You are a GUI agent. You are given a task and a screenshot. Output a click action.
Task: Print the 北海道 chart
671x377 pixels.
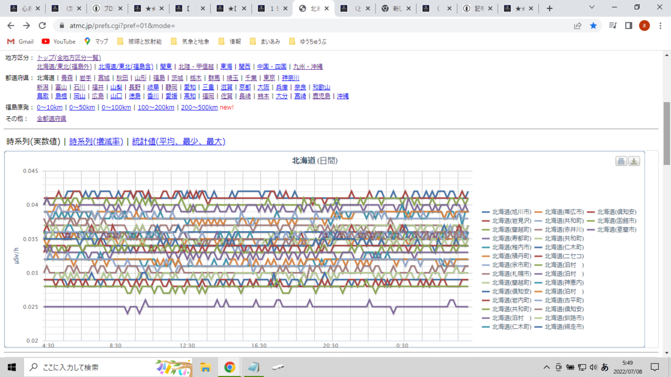point(621,161)
